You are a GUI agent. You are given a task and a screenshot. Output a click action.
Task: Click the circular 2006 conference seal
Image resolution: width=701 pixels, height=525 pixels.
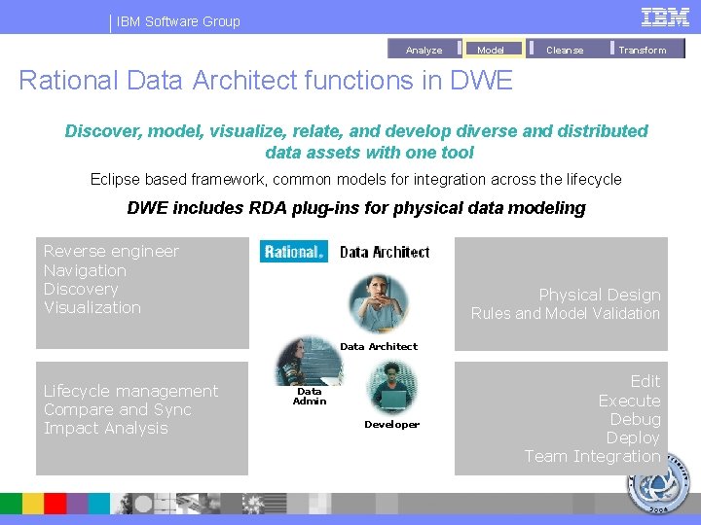coord(659,483)
